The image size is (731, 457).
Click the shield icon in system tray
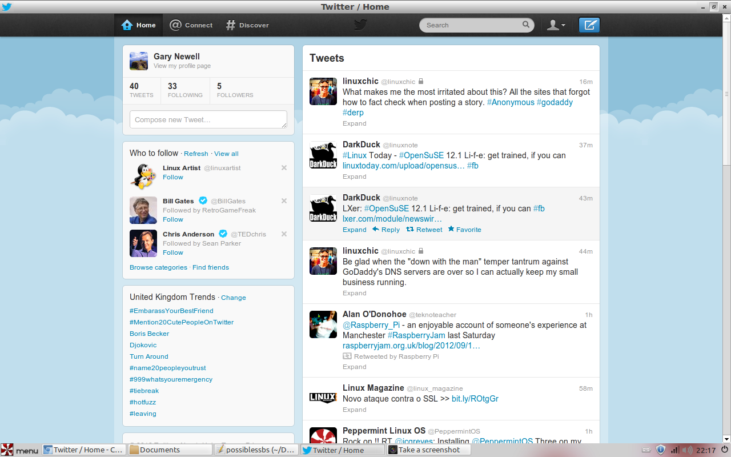pyautogui.click(x=661, y=450)
